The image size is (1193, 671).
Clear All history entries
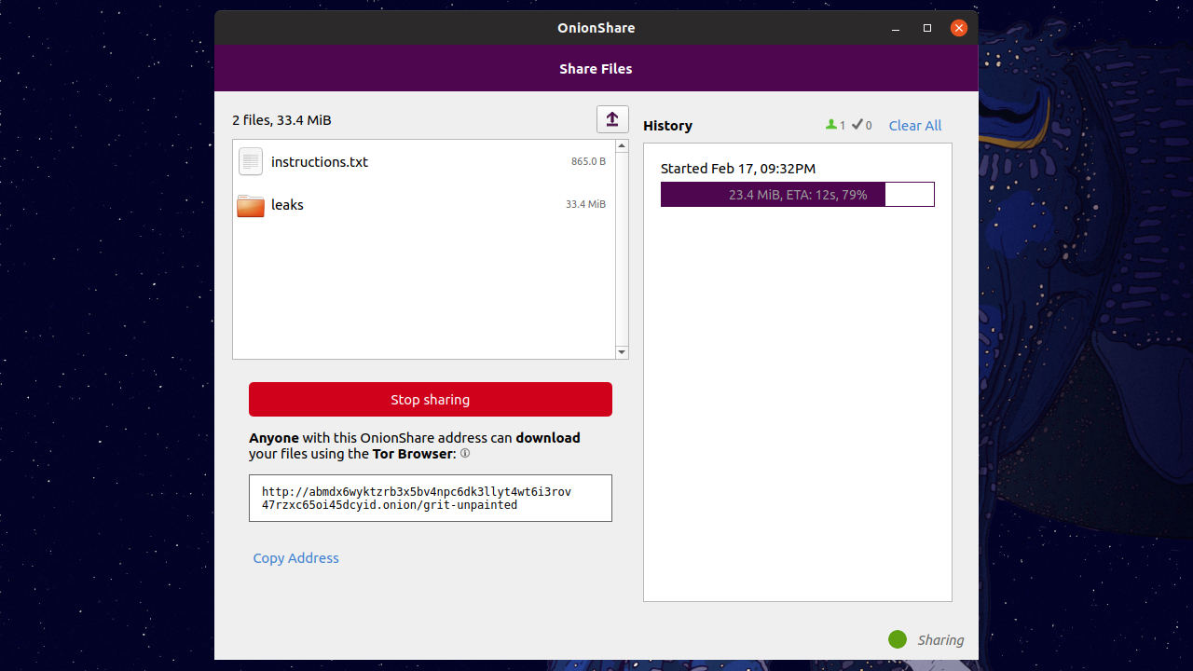pos(915,126)
